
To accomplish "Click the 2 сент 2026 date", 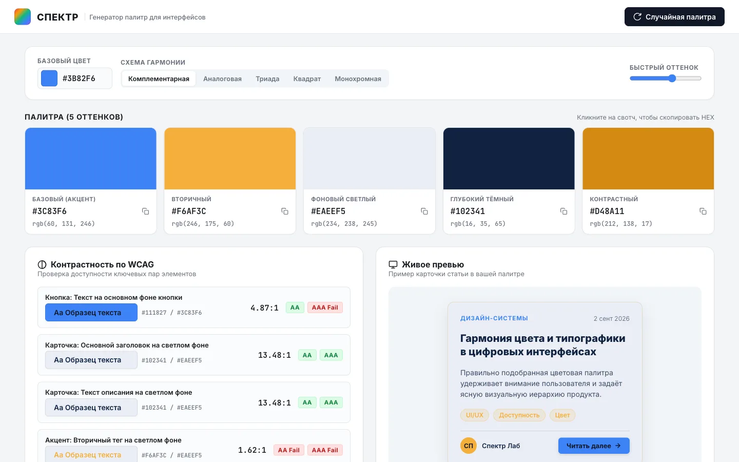I will [611, 319].
